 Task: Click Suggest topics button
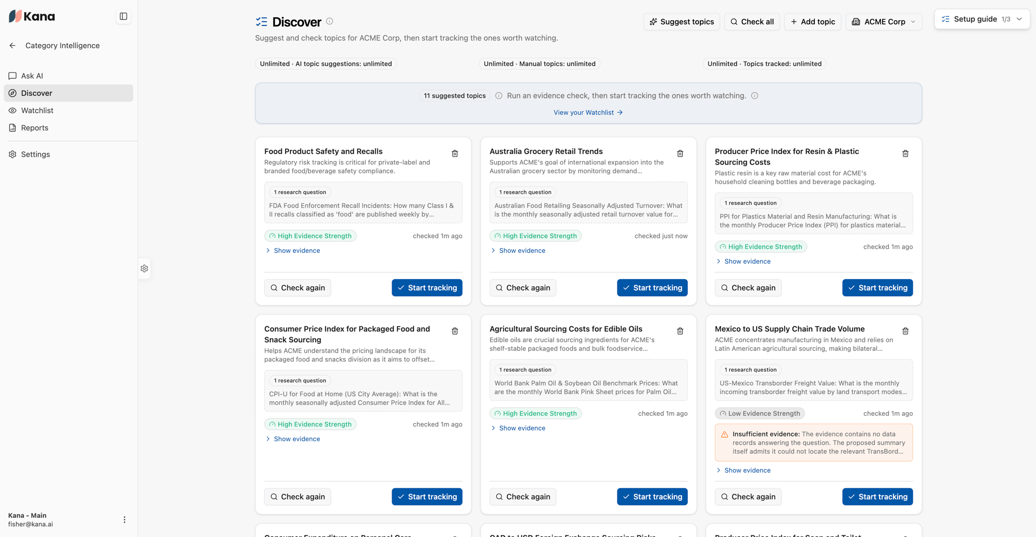682,22
